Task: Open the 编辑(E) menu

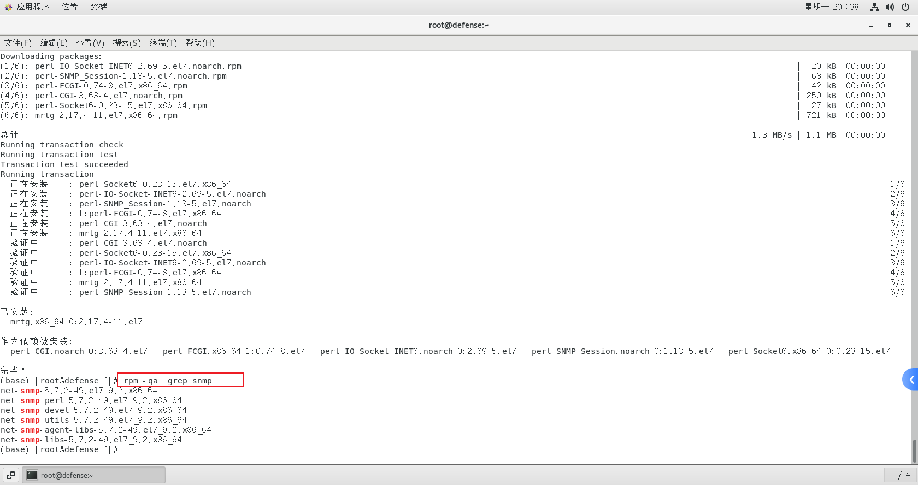Action: 54,43
